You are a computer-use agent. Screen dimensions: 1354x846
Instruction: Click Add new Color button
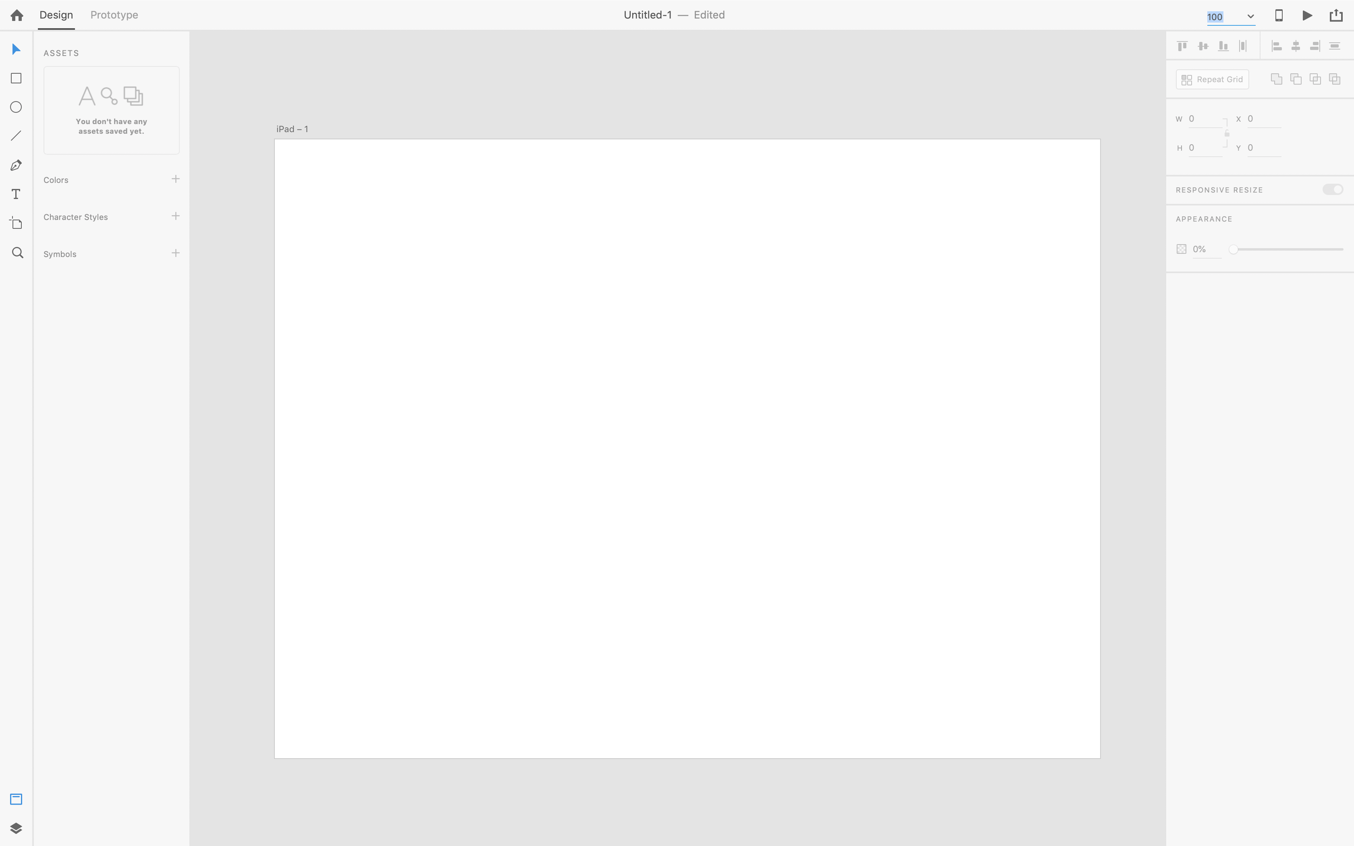tap(175, 178)
